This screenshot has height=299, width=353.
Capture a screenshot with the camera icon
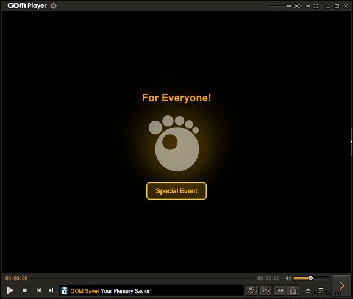pos(293,290)
